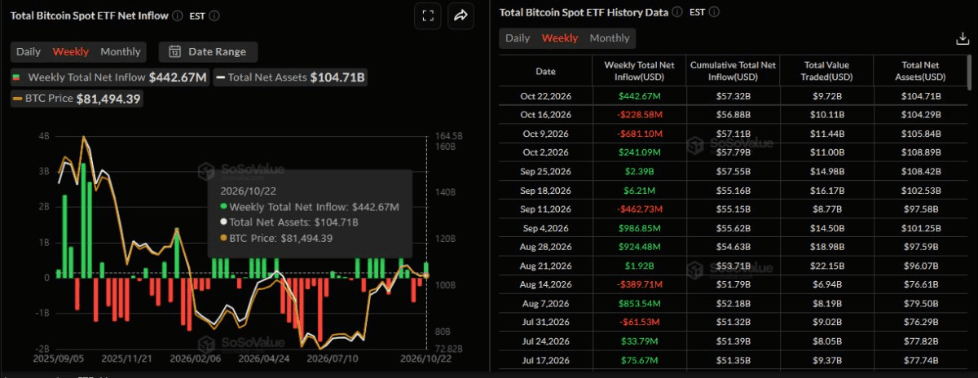Click $57.79B cumulative inflow cell

click(733, 152)
